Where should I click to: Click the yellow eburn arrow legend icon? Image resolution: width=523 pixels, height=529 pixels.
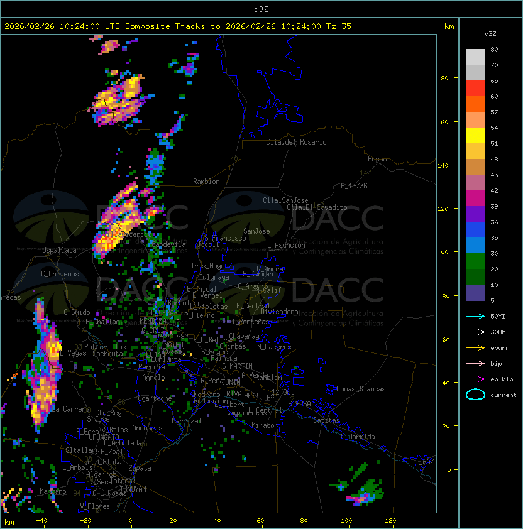click(475, 348)
